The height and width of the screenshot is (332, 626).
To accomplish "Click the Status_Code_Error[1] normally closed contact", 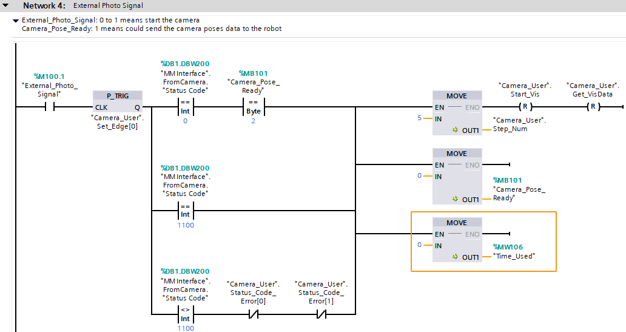I will 320,315.
